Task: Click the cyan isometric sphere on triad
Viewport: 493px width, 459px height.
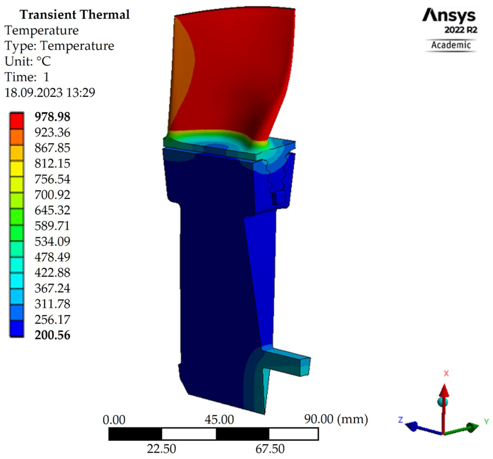Action: (x=442, y=402)
